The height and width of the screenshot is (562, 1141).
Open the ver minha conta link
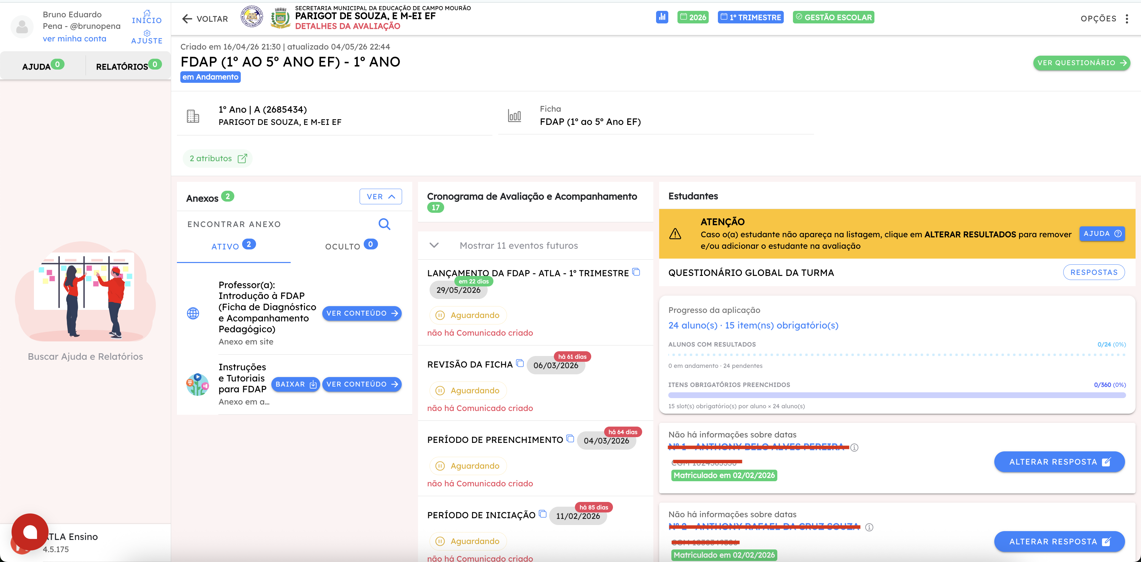pyautogui.click(x=74, y=38)
